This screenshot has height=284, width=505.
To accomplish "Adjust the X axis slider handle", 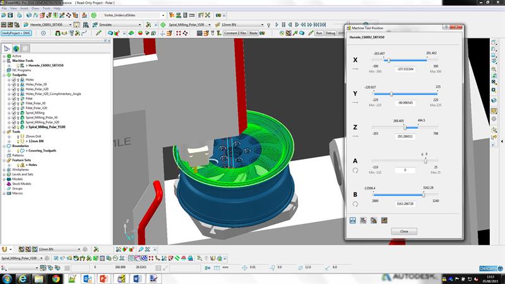I will (389, 60).
